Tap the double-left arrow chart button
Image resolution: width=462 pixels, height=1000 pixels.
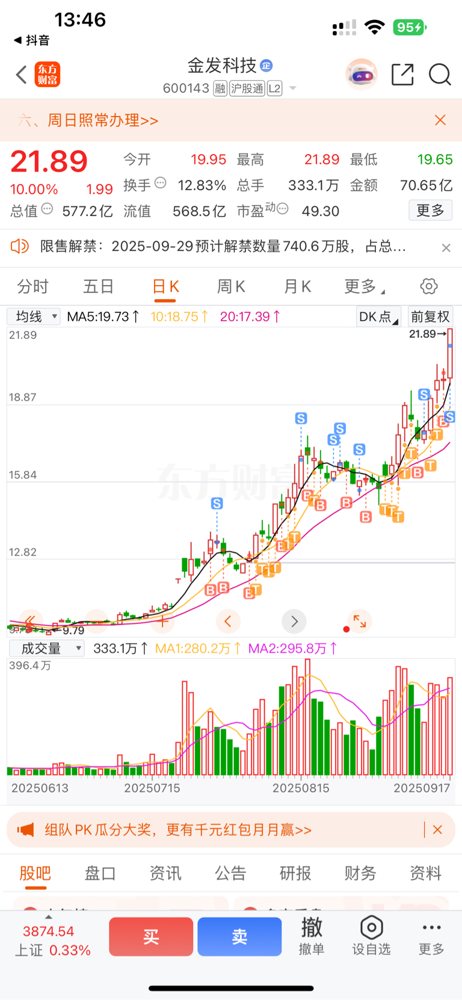[x=29, y=621]
